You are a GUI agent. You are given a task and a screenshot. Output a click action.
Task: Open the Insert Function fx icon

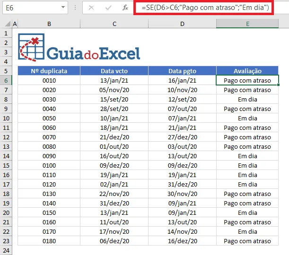point(125,8)
